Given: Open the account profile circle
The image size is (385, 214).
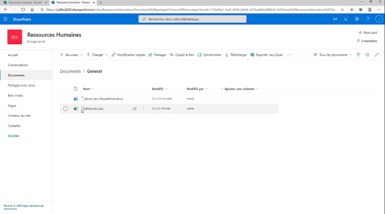Looking at the screenshot, I should pyautogui.click(x=379, y=19).
